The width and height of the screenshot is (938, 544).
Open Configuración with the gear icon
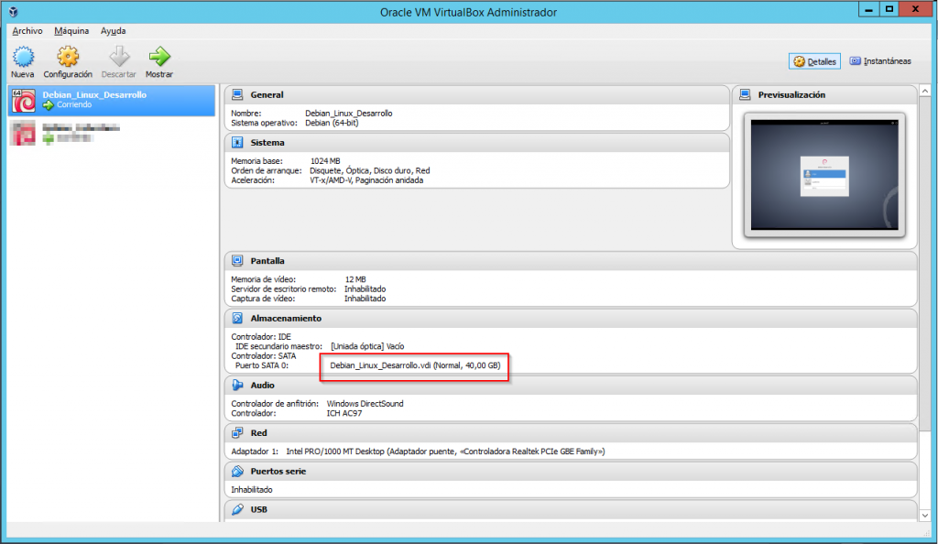pos(68,57)
